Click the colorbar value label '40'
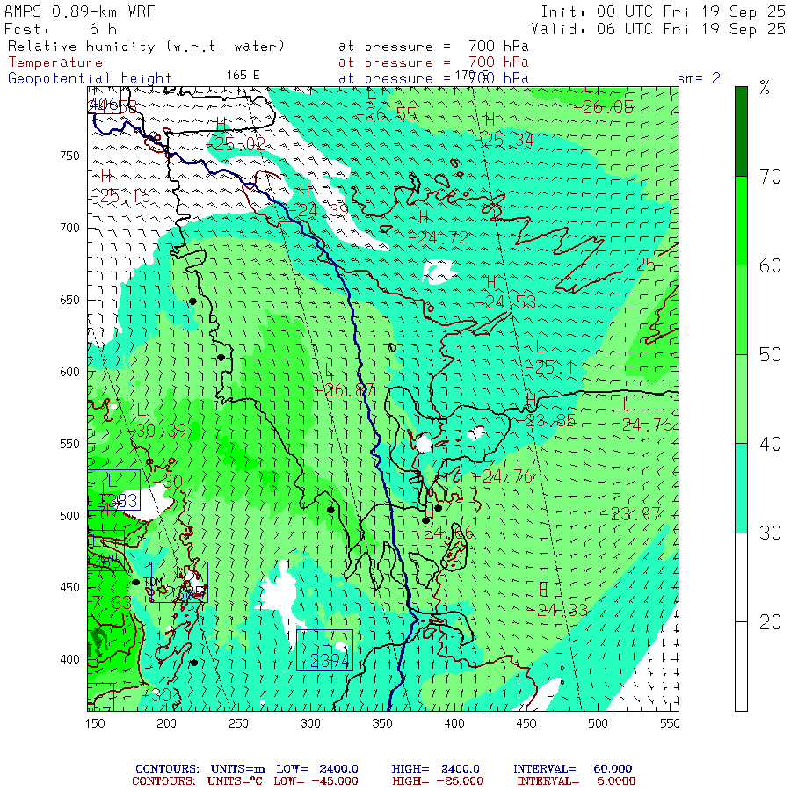 (770, 444)
